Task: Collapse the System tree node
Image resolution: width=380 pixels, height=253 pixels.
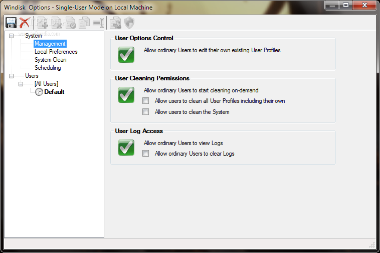Action: (11, 36)
